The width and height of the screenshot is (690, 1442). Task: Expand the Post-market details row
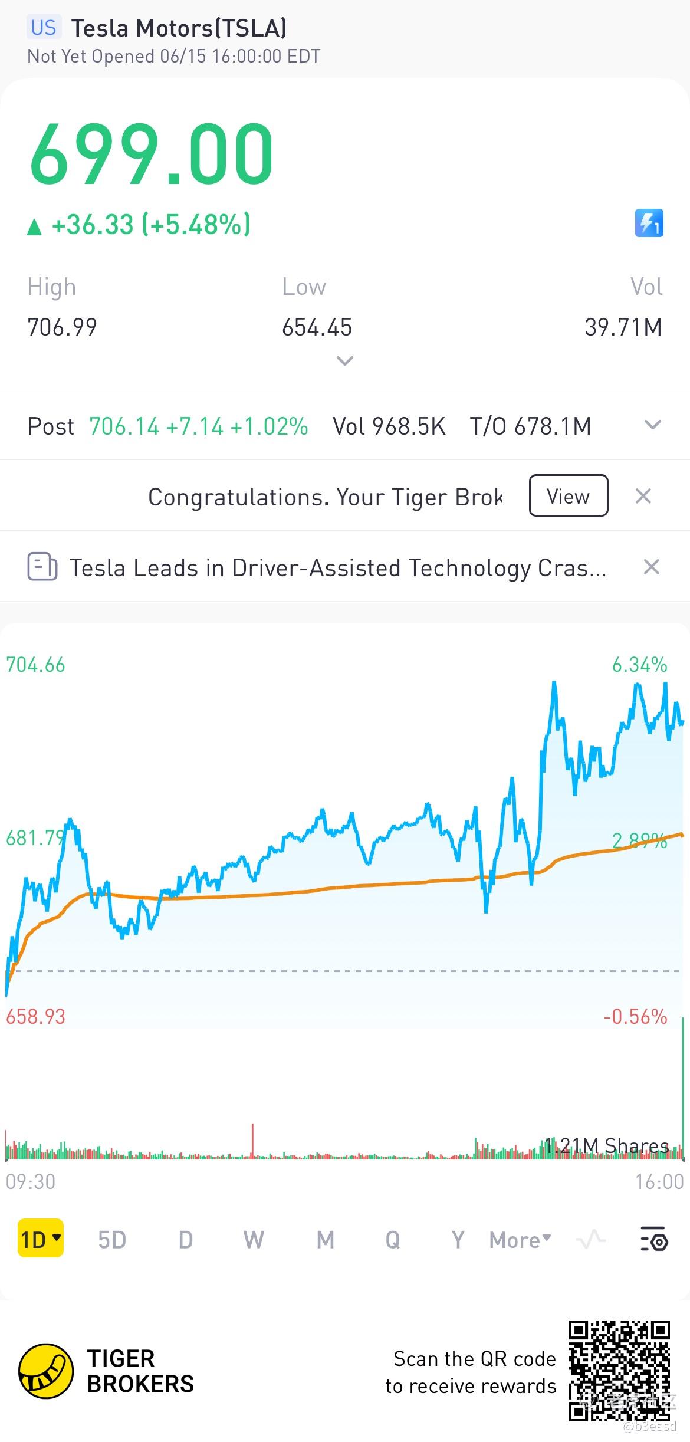pyautogui.click(x=652, y=425)
